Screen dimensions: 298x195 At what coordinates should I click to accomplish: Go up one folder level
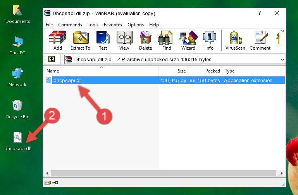tap(52, 59)
